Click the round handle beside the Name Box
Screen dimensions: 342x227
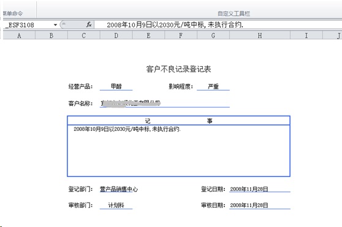(x=63, y=24)
